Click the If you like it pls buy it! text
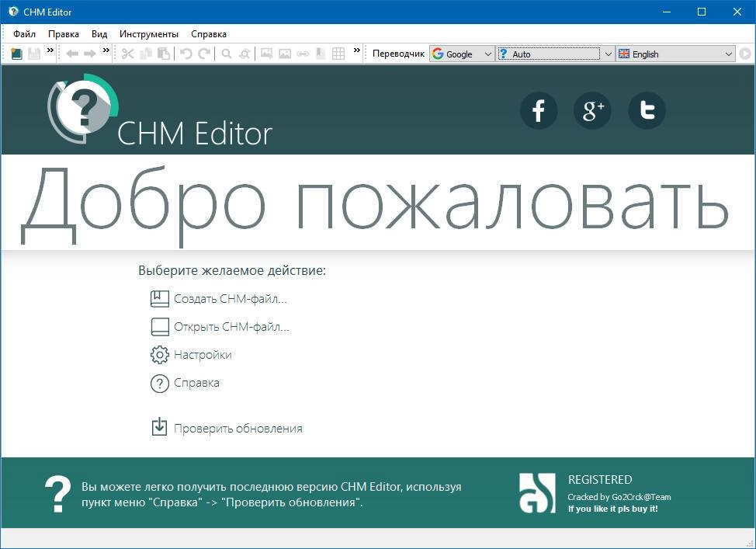The height and width of the screenshot is (549, 756). [x=613, y=509]
